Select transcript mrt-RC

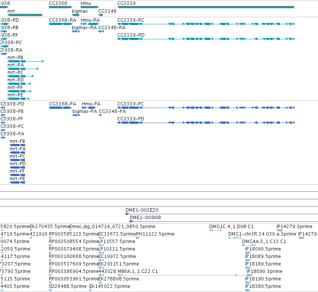coord(20,76)
